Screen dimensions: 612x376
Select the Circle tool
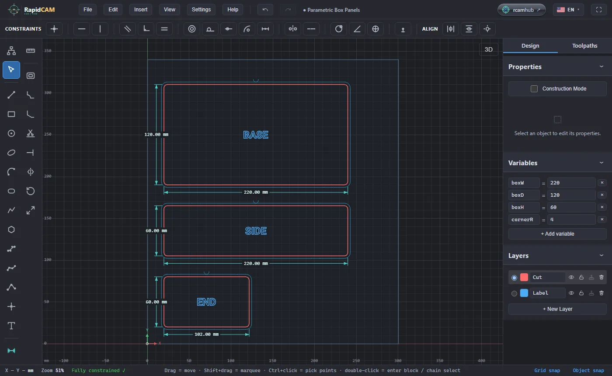click(11, 133)
